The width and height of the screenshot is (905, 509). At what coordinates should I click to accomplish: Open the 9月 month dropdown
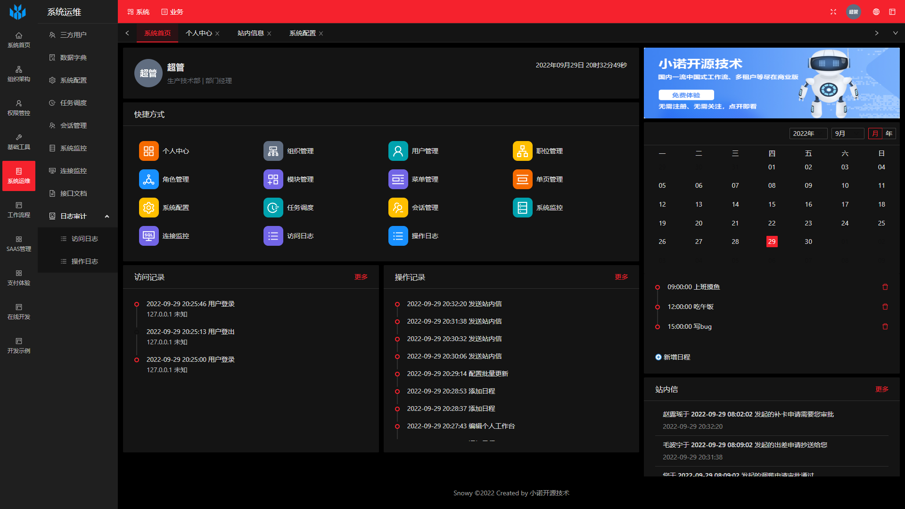click(847, 134)
